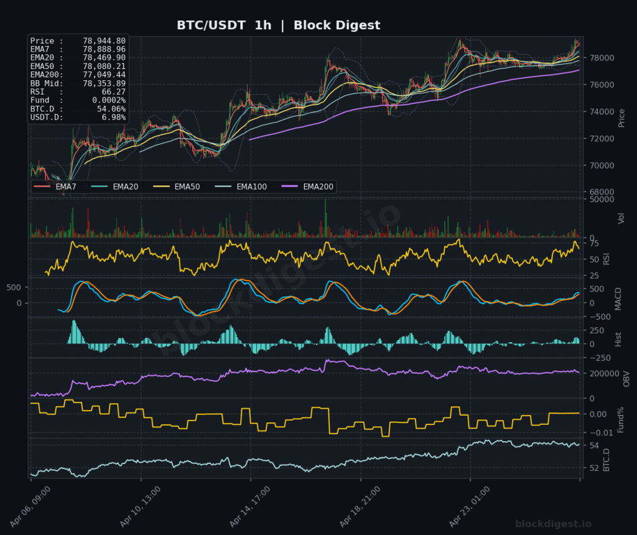Select the BTC.D 54.06% row in info box
The height and width of the screenshot is (535, 637).
(x=78, y=109)
